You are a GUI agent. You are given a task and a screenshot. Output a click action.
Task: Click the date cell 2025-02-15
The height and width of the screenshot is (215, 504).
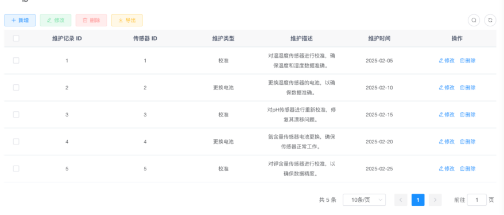pyautogui.click(x=379, y=115)
